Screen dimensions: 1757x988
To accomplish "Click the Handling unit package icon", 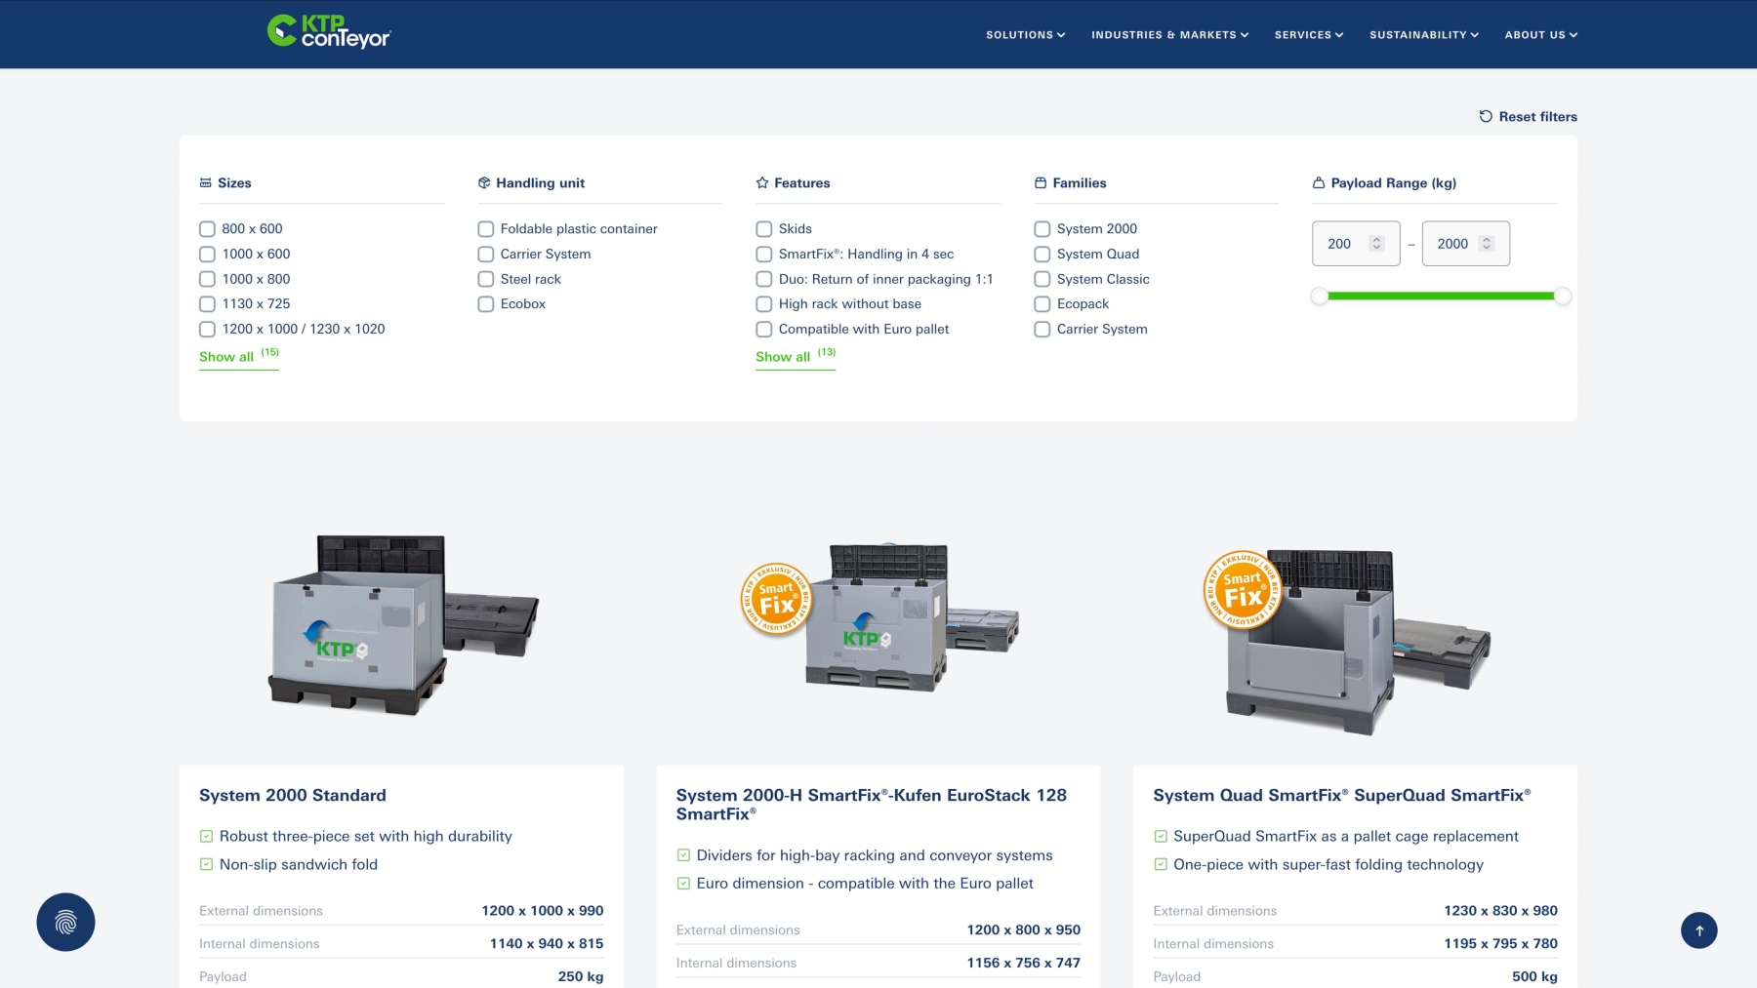I will coord(484,182).
